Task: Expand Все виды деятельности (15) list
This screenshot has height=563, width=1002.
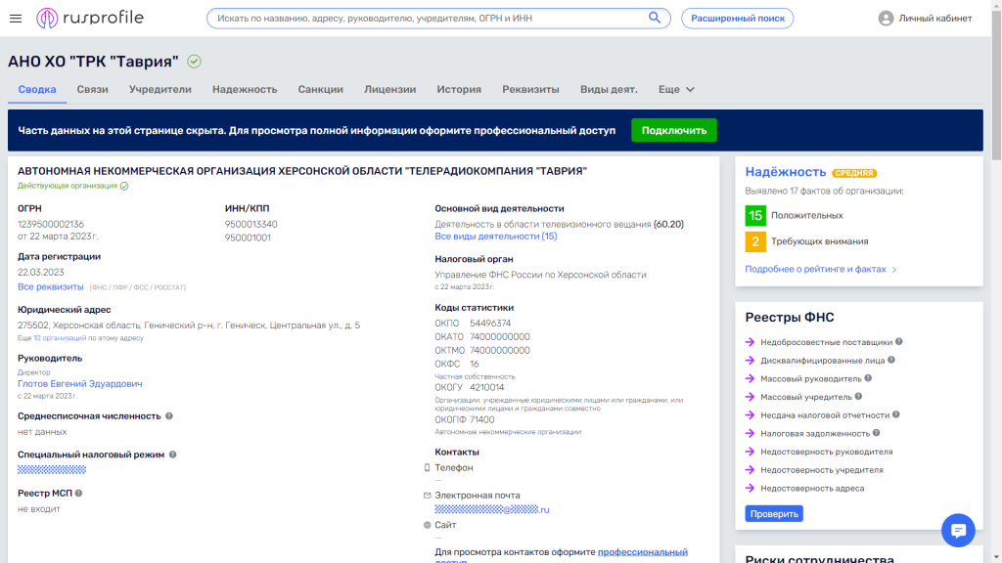Action: [495, 237]
